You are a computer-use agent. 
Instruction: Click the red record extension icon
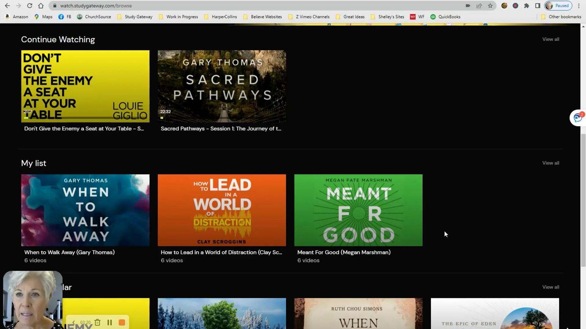click(x=515, y=6)
